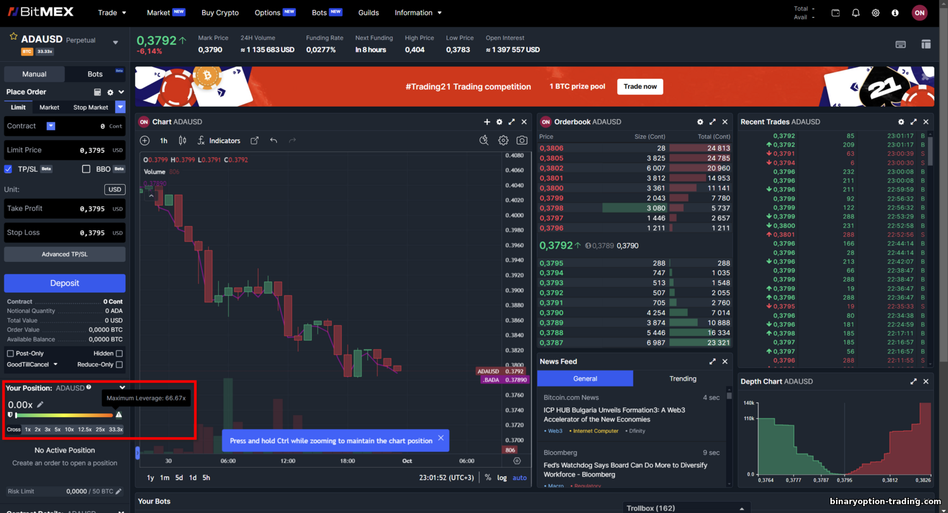Expand Orderbook ADAUSD panel fullscreen
The height and width of the screenshot is (513, 948).
pyautogui.click(x=713, y=122)
